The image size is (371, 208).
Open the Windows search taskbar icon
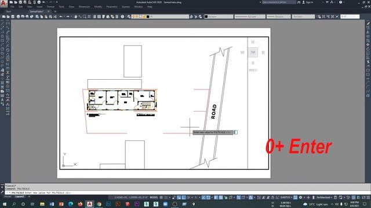click(14, 204)
